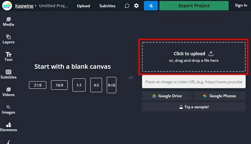Pick the 4:5 canvas size

coord(96,85)
